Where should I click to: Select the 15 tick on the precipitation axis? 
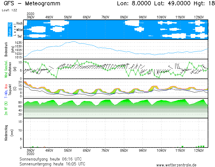tap(20, 122)
